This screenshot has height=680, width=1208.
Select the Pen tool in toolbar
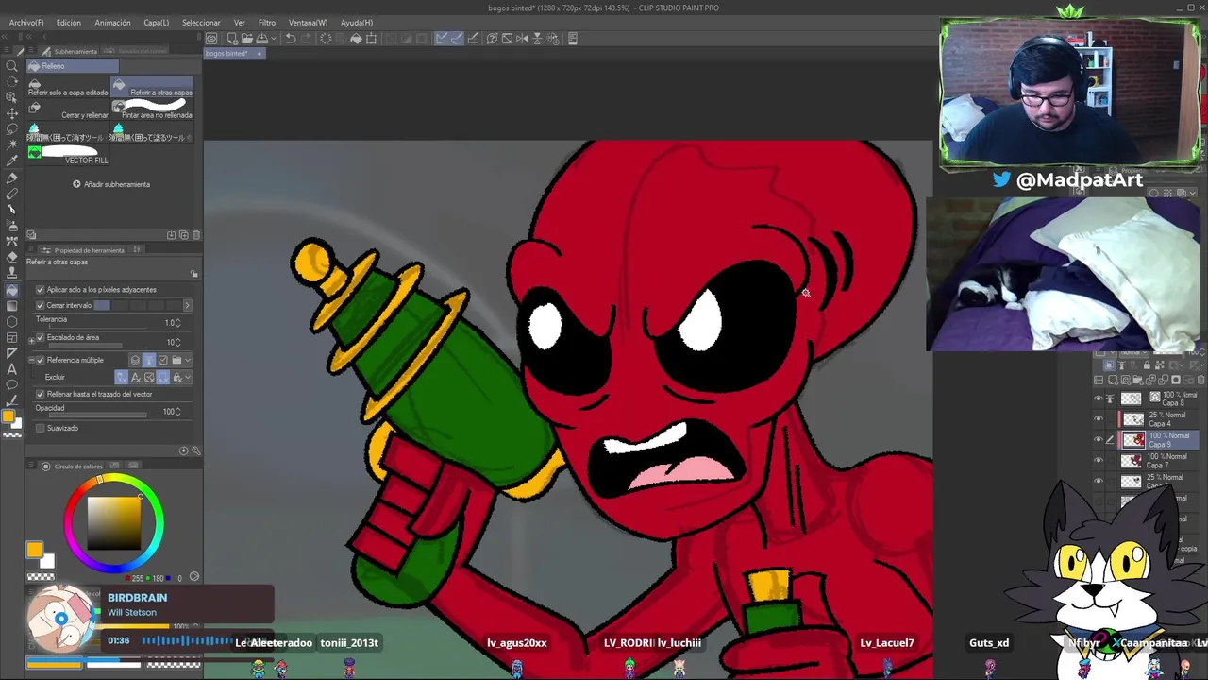(x=11, y=178)
